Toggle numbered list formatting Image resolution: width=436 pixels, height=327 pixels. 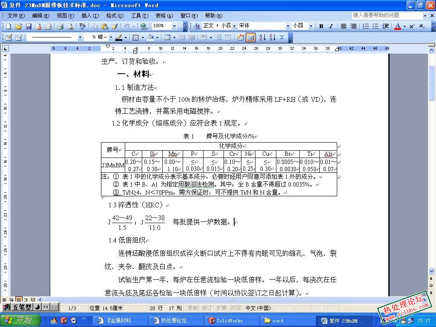coord(366,26)
